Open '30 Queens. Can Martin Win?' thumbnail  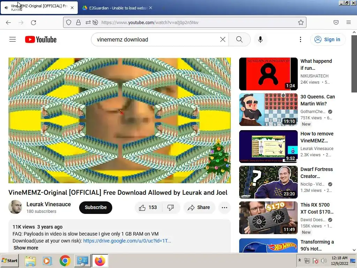[x=268, y=109]
